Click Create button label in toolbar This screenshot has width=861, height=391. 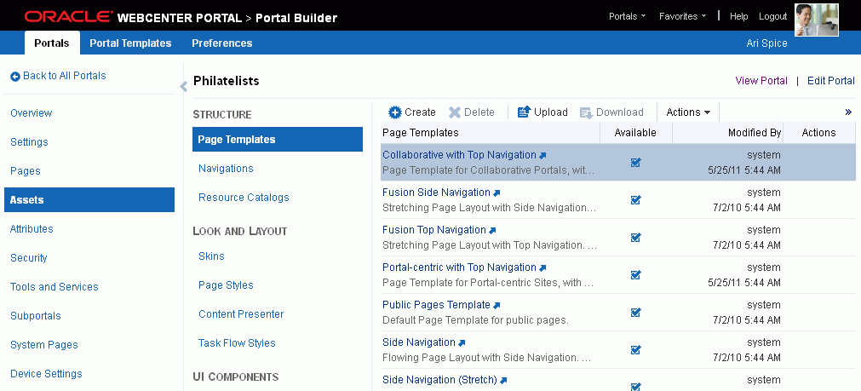420,112
